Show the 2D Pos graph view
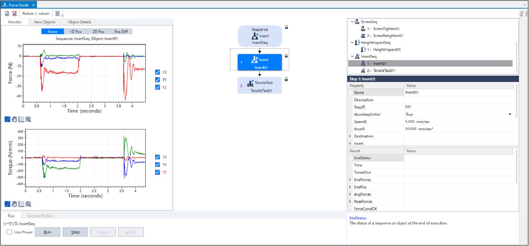Screen dimensions: 529x246 98,32
